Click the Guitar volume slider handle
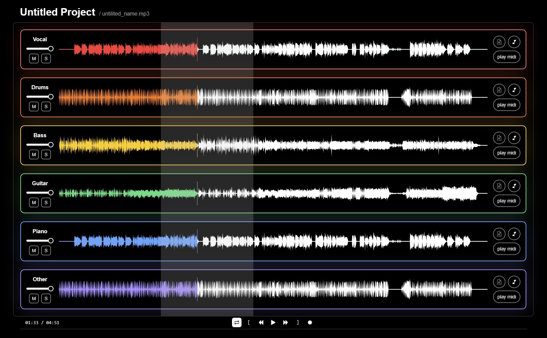Viewport: 547px width, 338px height. 51,193
